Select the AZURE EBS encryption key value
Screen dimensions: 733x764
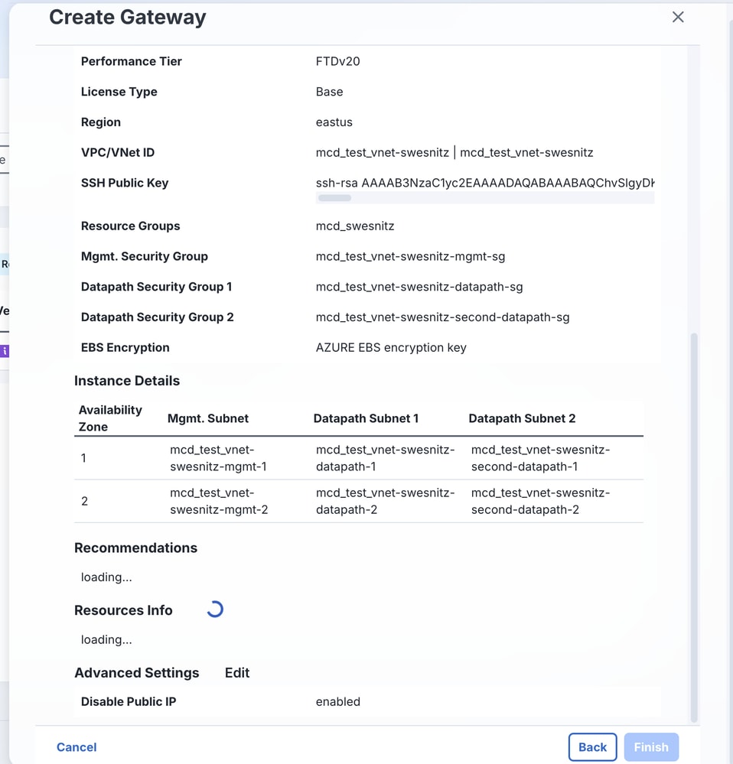click(391, 347)
